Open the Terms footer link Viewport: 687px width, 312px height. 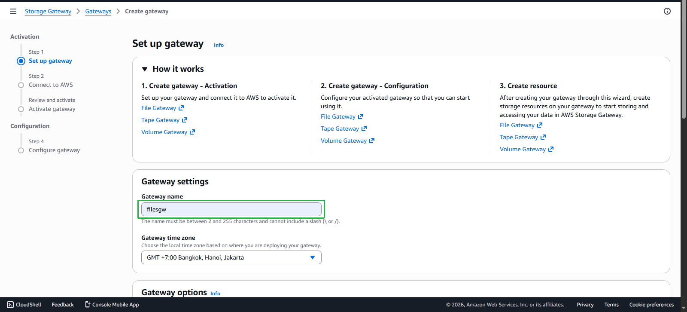[611, 305]
